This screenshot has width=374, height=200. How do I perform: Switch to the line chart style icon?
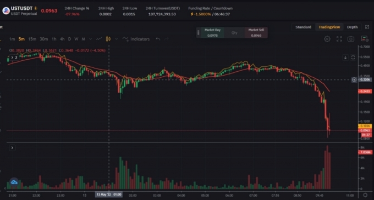99,39
